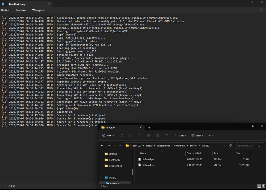Screen dimensions: 266x190
Task: Add a new Notepad tab
Action: coord(57,4)
